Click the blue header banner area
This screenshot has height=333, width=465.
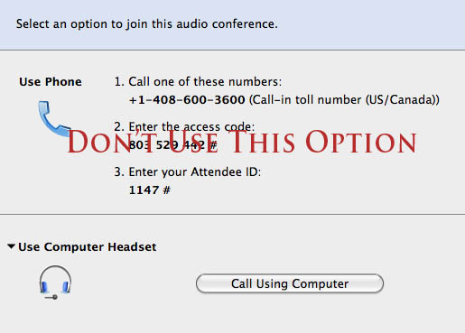(x=232, y=24)
